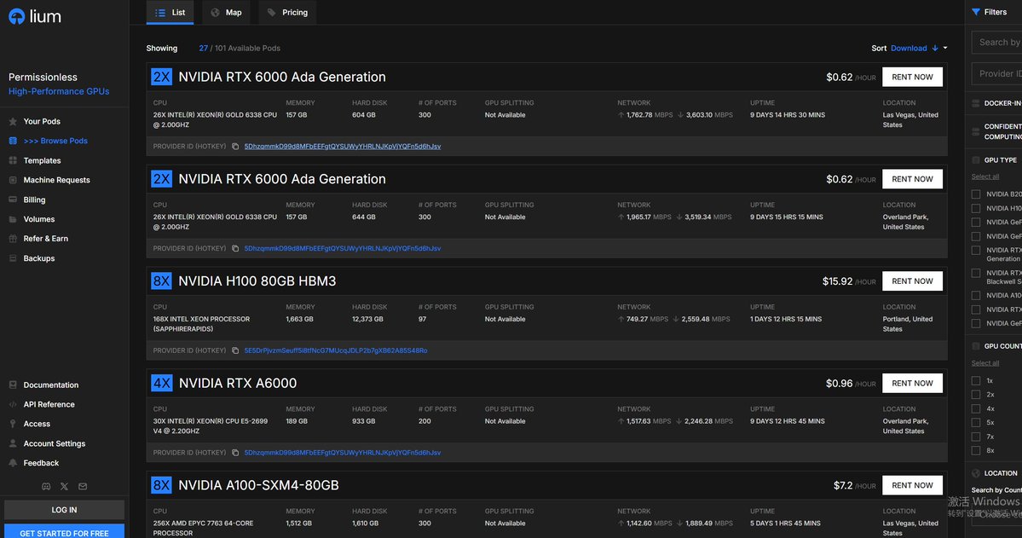Click the $15.92 hourly price
Image resolution: width=1022 pixels, height=538 pixels.
(838, 281)
